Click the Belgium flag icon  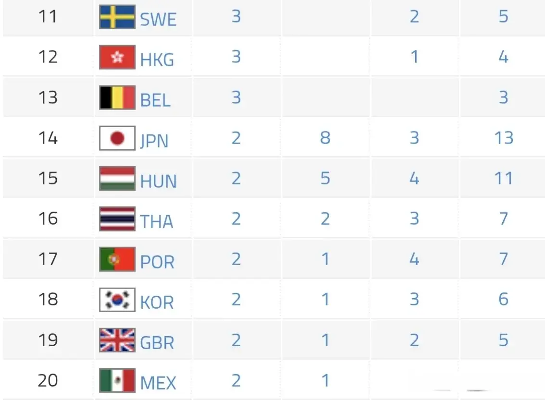[117, 98]
